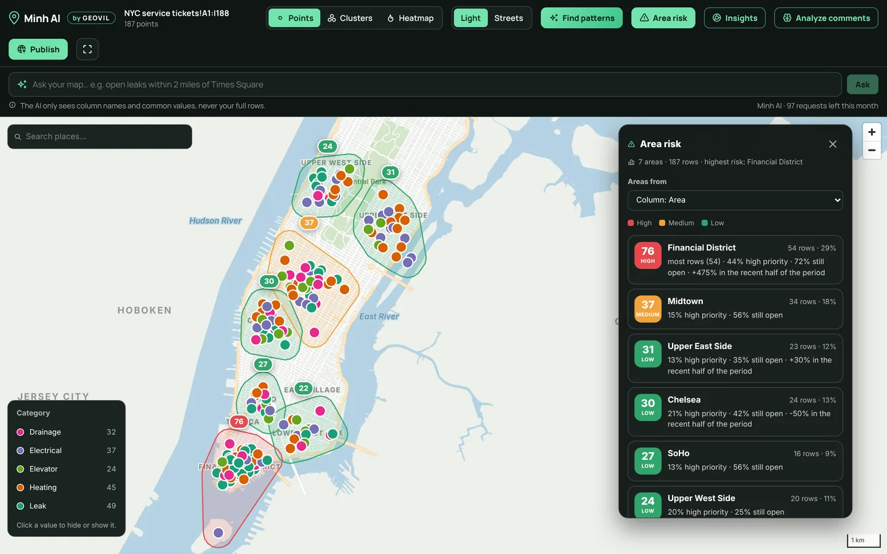Open the SoHo risk card
Viewport: 887px width, 554px height.
click(x=735, y=460)
